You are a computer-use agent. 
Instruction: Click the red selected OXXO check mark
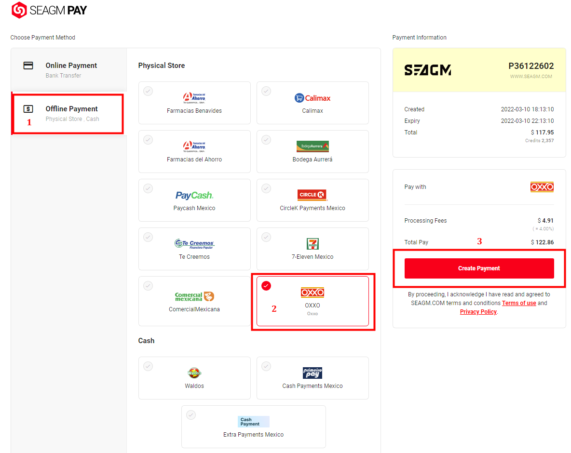tap(266, 286)
